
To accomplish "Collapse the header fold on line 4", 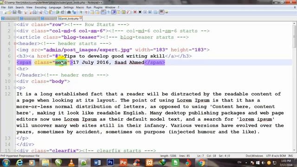I will [15, 44].
